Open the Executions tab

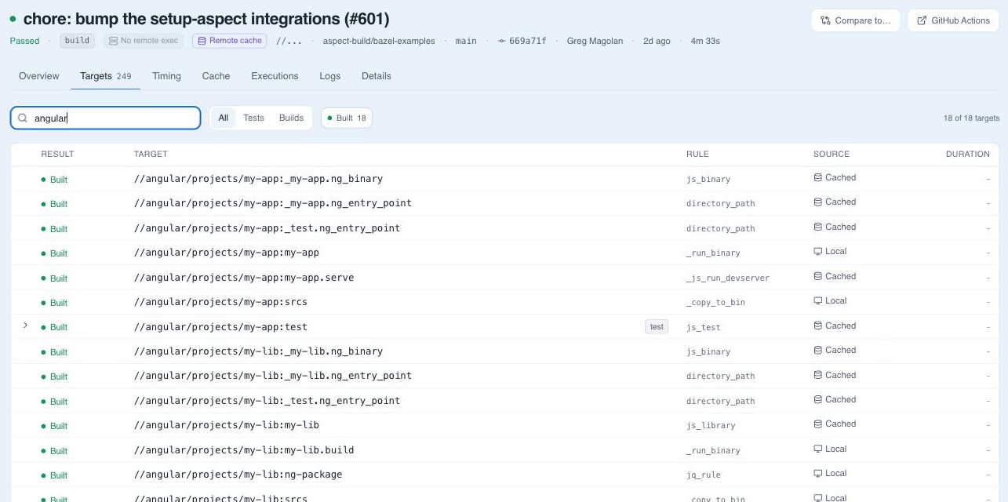click(275, 76)
